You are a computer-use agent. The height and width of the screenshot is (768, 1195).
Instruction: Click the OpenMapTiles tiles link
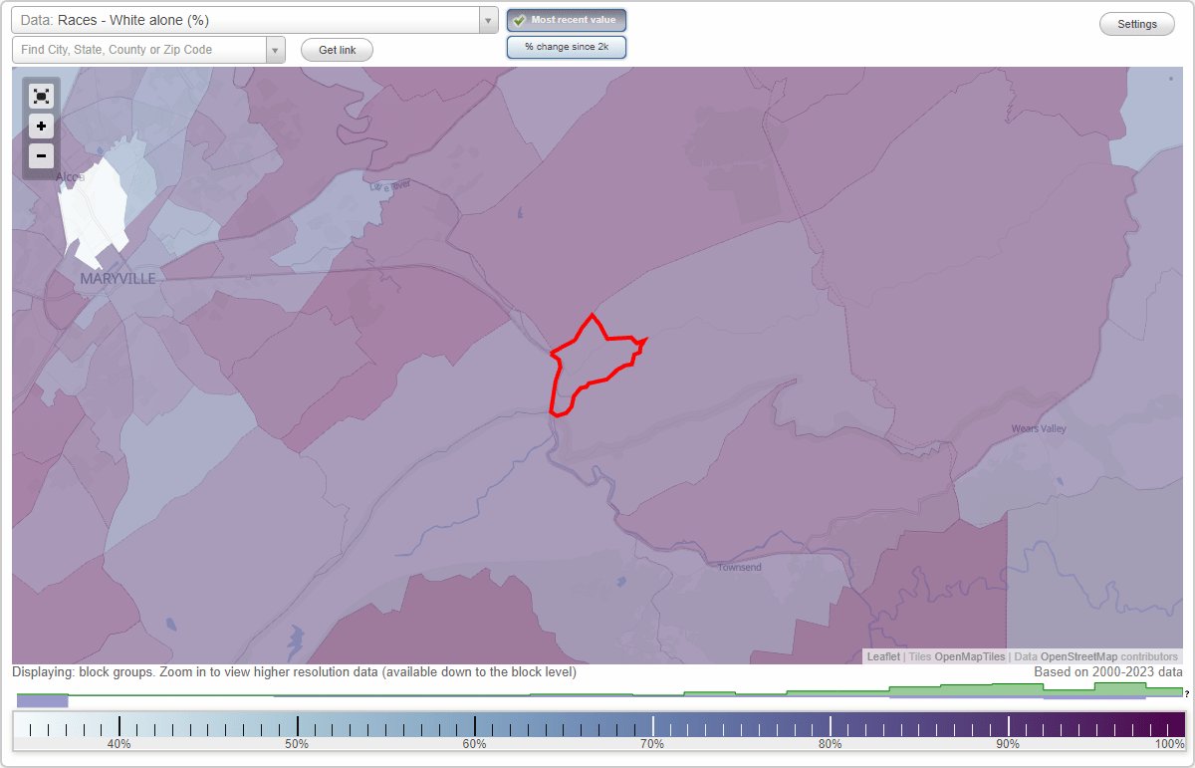[967, 656]
